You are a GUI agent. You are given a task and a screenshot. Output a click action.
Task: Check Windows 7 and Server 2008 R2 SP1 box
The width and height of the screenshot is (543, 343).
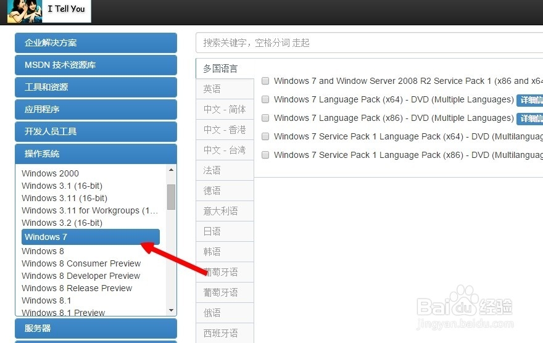pyautogui.click(x=265, y=81)
